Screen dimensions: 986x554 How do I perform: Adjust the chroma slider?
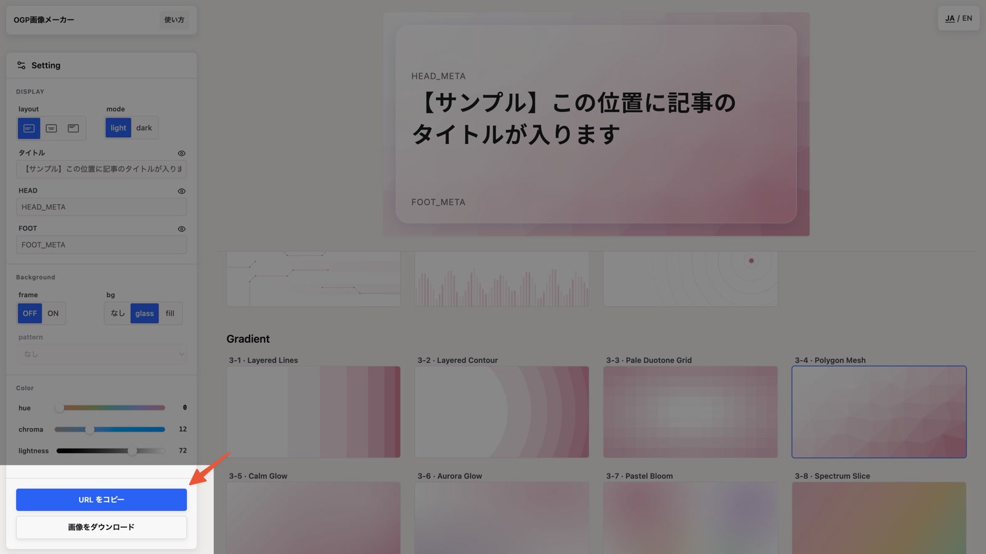click(x=110, y=429)
